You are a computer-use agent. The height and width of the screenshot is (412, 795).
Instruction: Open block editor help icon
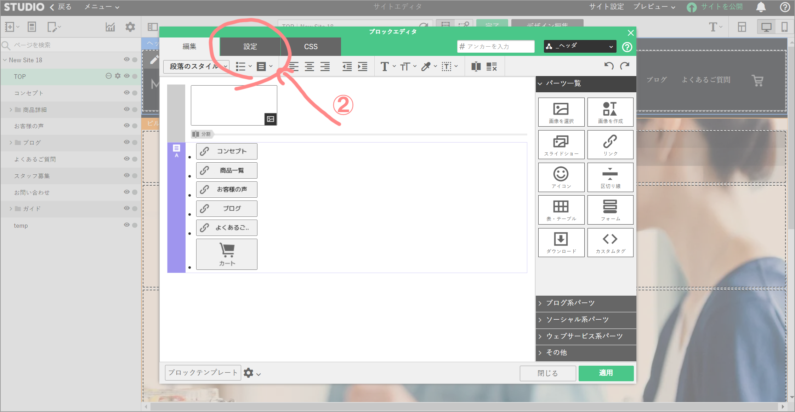(x=627, y=47)
